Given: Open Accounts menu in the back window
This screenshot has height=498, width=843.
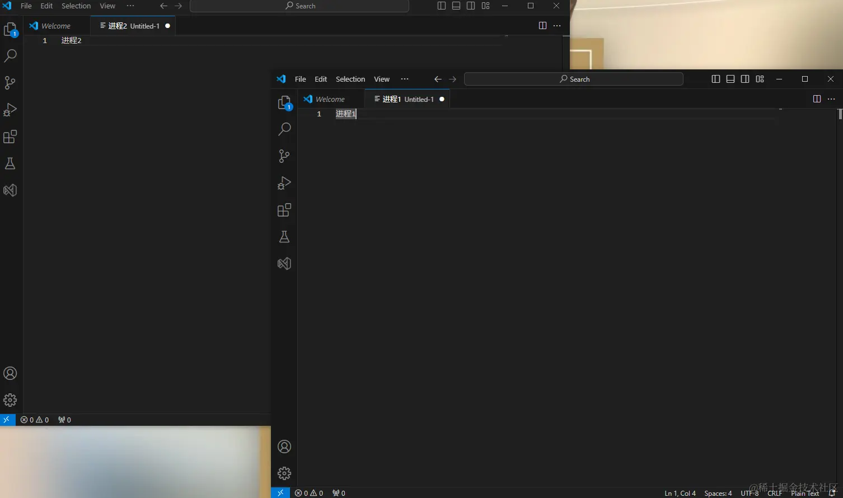Looking at the screenshot, I should click(x=10, y=373).
